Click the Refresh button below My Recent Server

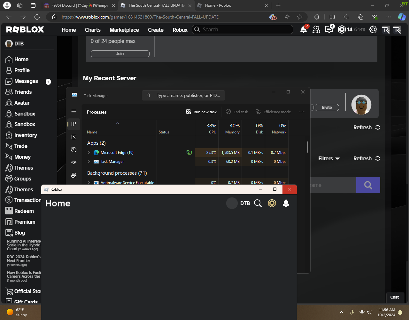click(x=367, y=127)
